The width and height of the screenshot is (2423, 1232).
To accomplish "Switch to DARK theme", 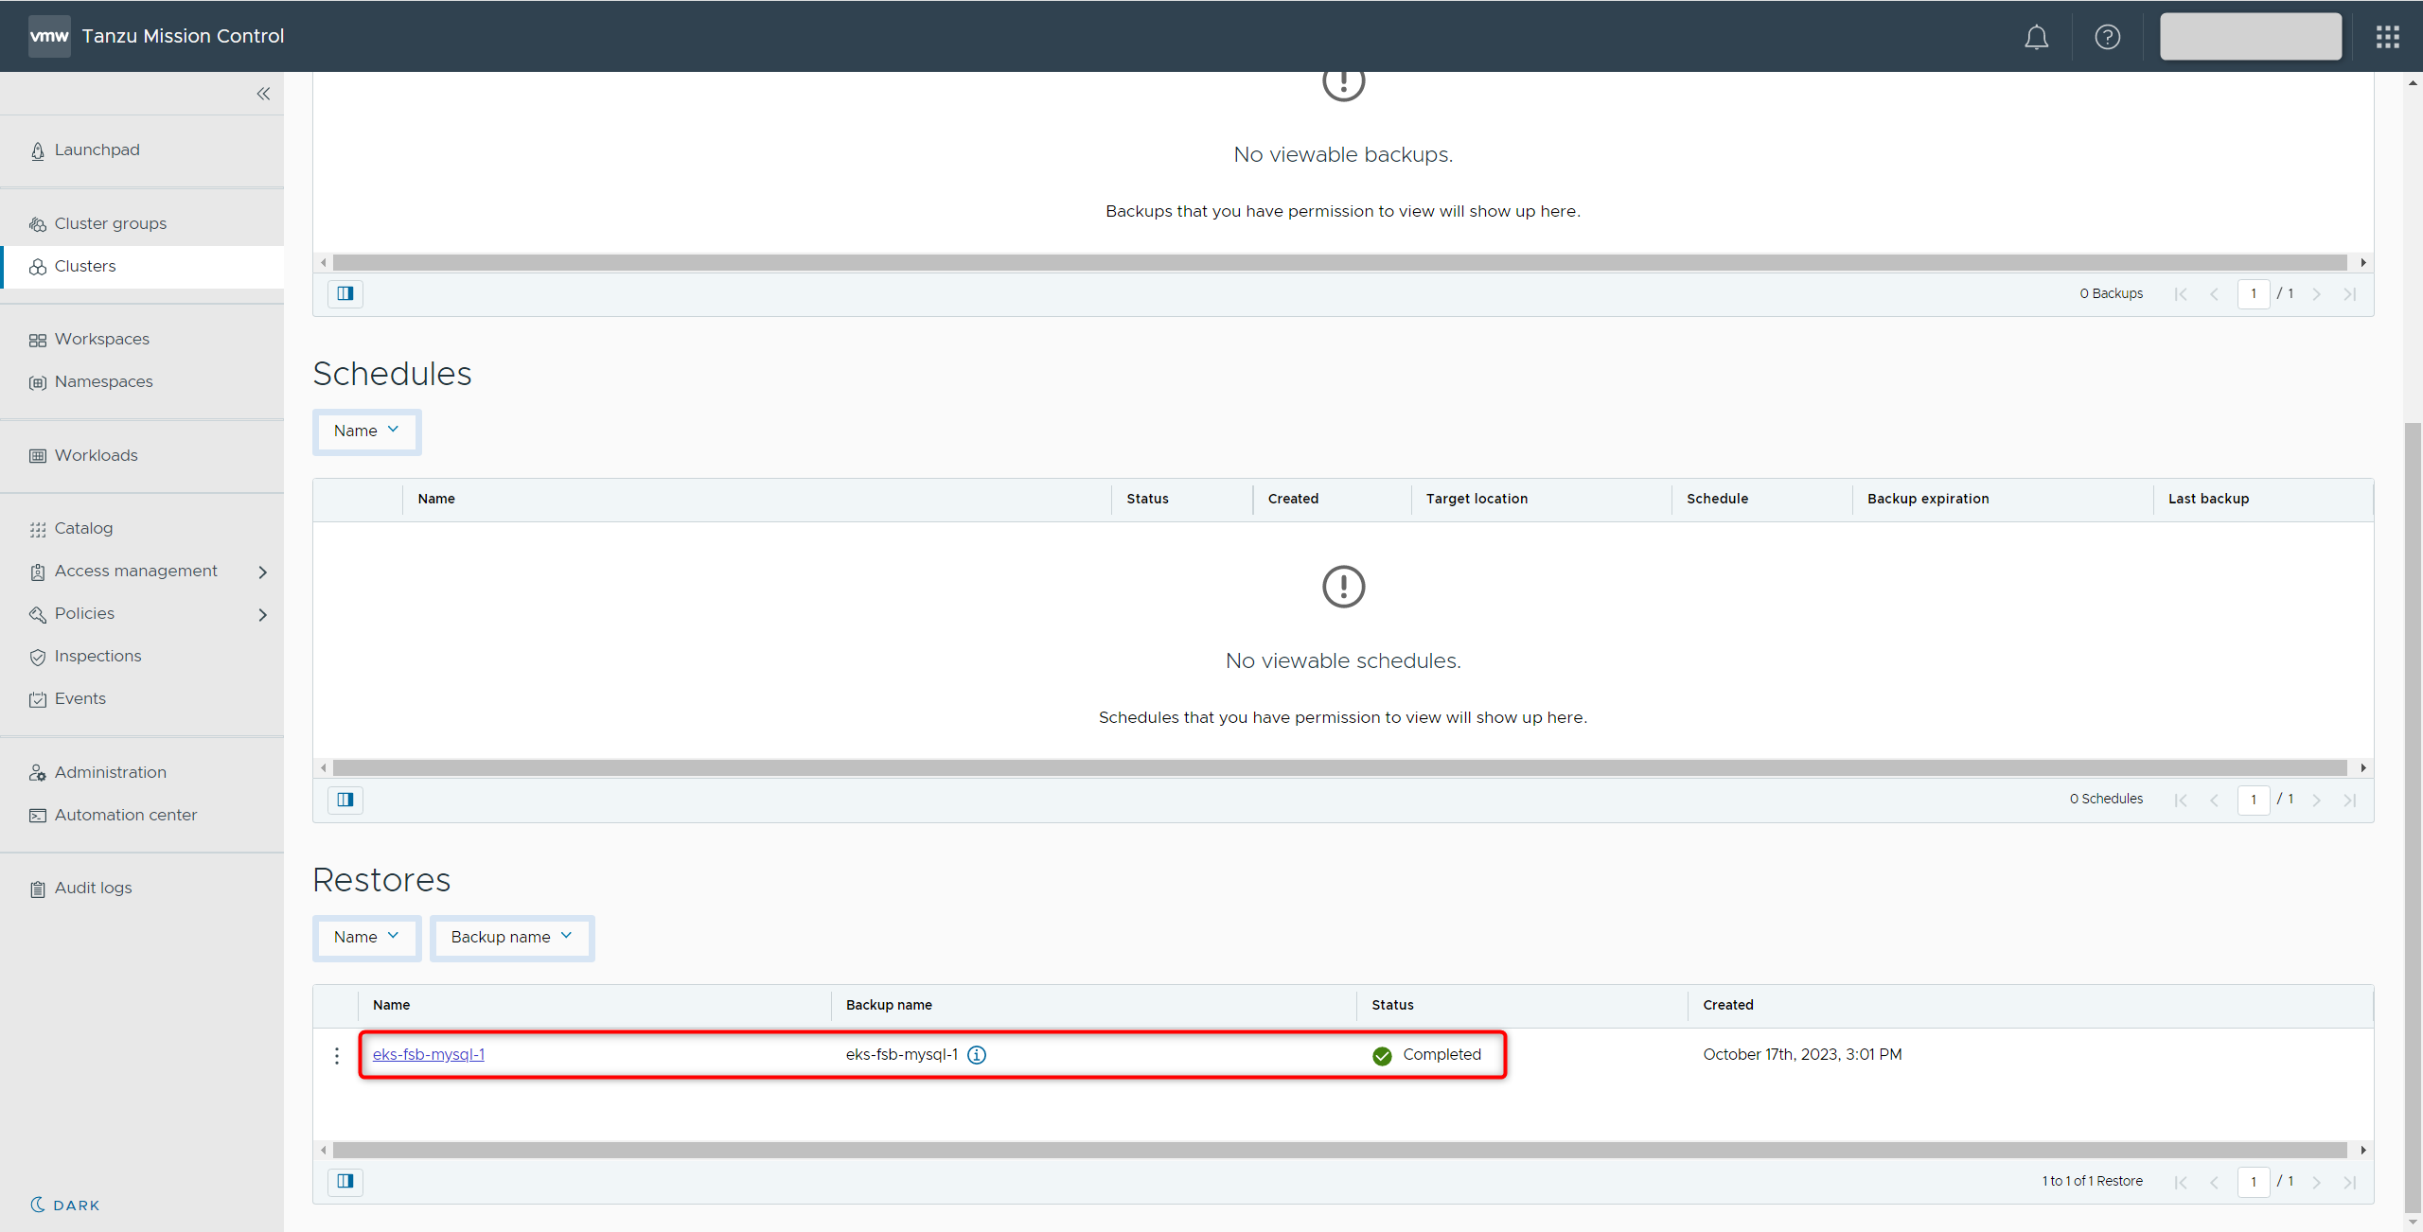I will 65,1205.
